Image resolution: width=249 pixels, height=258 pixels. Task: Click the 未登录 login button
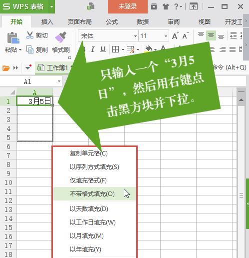point(128,6)
